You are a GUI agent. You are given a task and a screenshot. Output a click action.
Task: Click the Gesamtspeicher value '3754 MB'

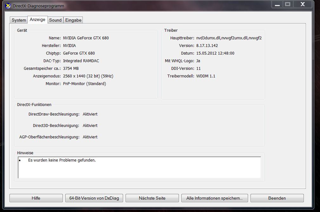tap(71, 69)
